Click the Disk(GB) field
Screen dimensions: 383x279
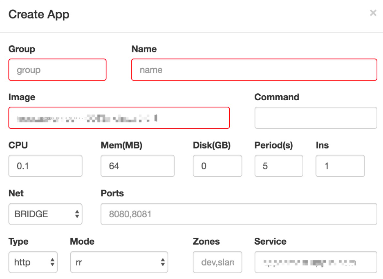217,166
